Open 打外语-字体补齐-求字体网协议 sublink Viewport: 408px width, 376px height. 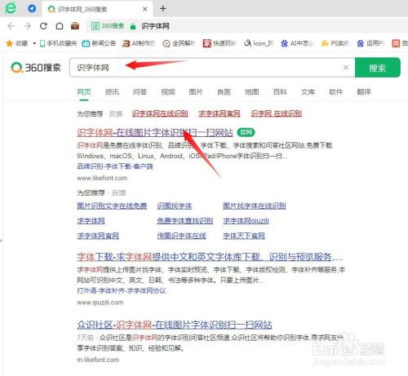click(122, 291)
